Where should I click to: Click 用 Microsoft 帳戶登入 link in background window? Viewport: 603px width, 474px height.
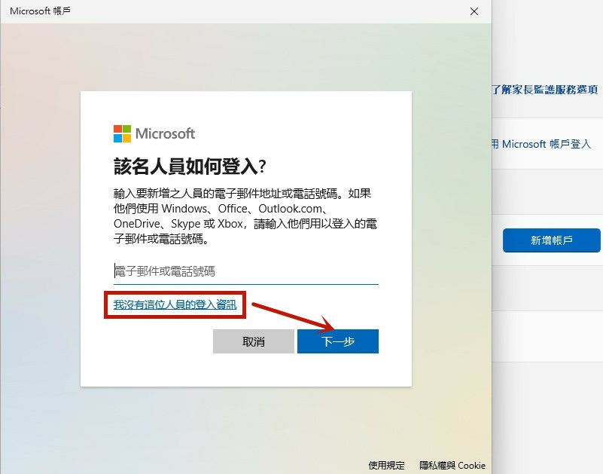541,144
